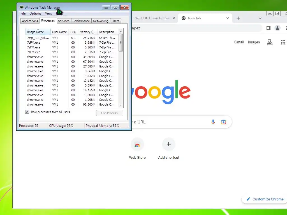Click the Task Manager title bar icon
This screenshot has height=215, width=287.
tap(21, 7)
